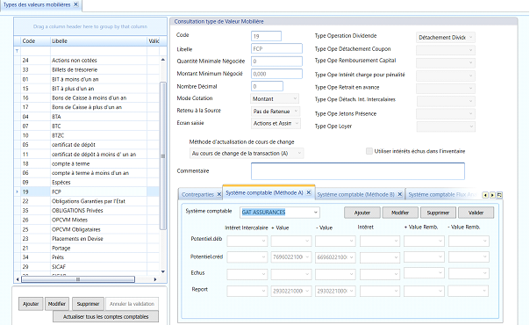The image size is (530, 325).
Task: Close the Système comptable (Méthode A) tab
Action: (x=308, y=192)
